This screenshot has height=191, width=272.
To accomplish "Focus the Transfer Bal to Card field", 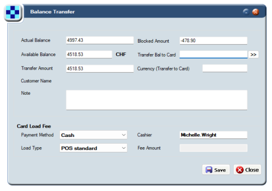I will 214,55.
